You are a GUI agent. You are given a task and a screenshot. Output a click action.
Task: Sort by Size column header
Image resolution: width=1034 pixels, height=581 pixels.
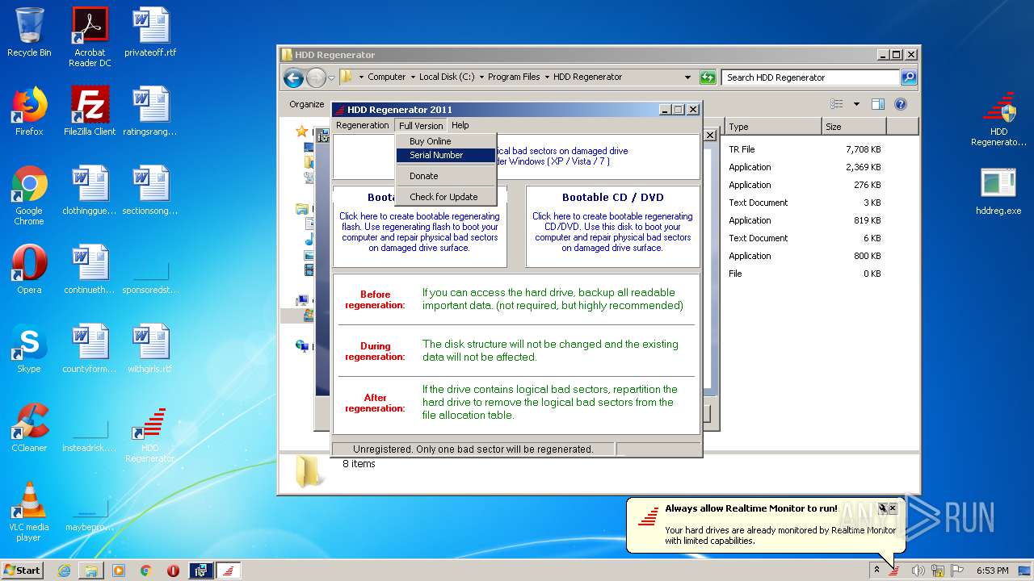854,127
